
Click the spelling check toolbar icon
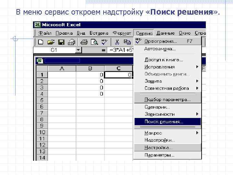point(104,42)
